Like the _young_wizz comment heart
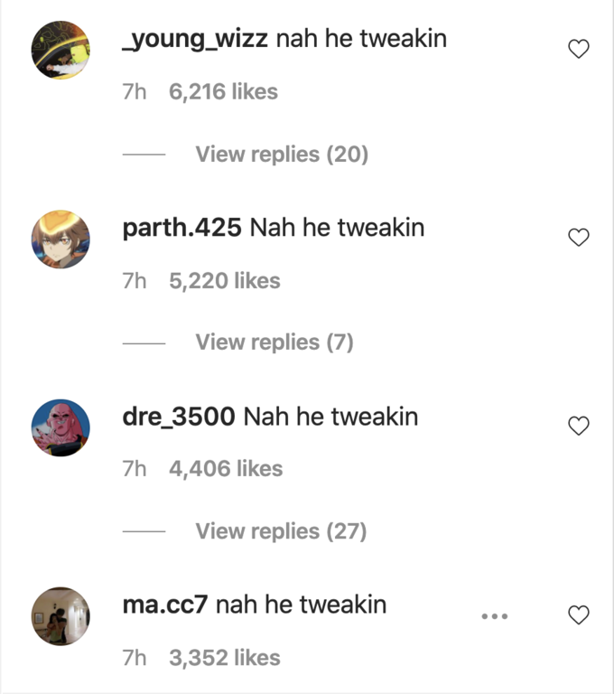The width and height of the screenshot is (614, 694). tap(579, 49)
